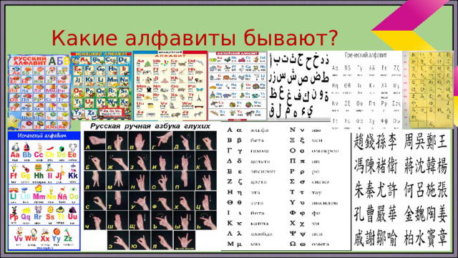Select the Arabic letters image
Viewport: 458px width, 258px height.
(x=299, y=87)
